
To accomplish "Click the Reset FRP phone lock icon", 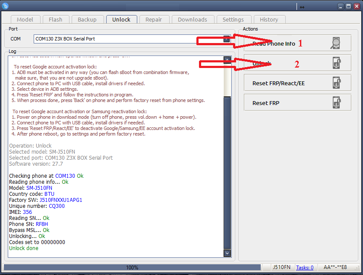I will pyautogui.click(x=337, y=102).
